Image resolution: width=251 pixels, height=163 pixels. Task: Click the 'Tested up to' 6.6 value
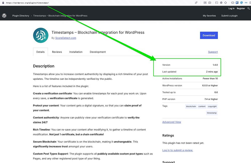point(216,92)
